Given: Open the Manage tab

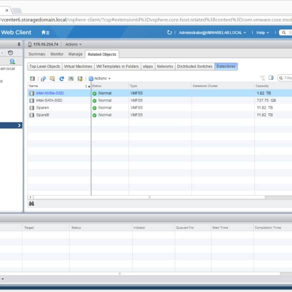Looking at the screenshot, I should (75, 54).
